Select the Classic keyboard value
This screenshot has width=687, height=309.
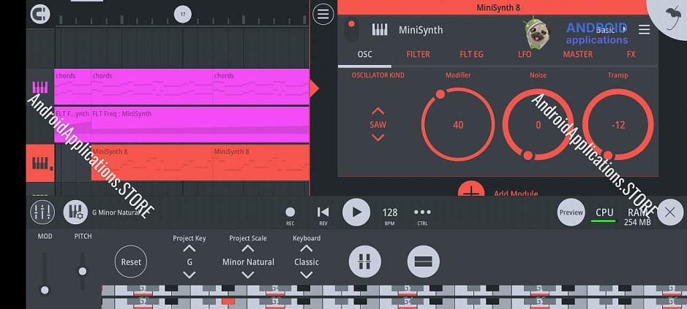click(307, 262)
